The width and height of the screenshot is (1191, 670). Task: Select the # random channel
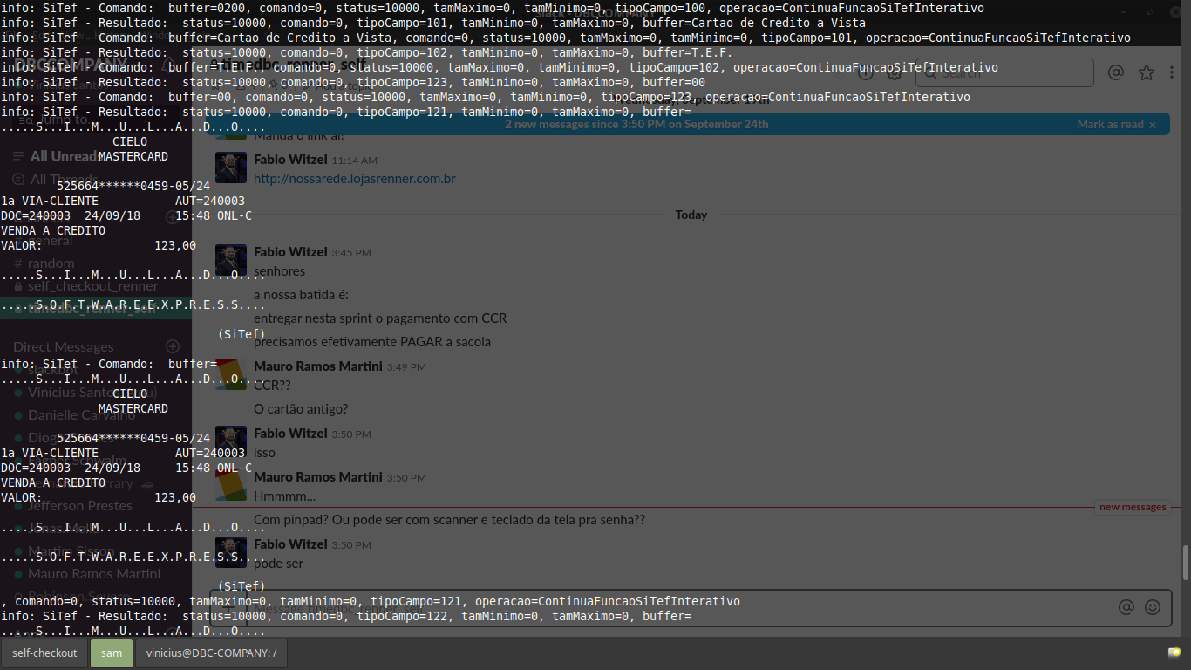pos(51,263)
